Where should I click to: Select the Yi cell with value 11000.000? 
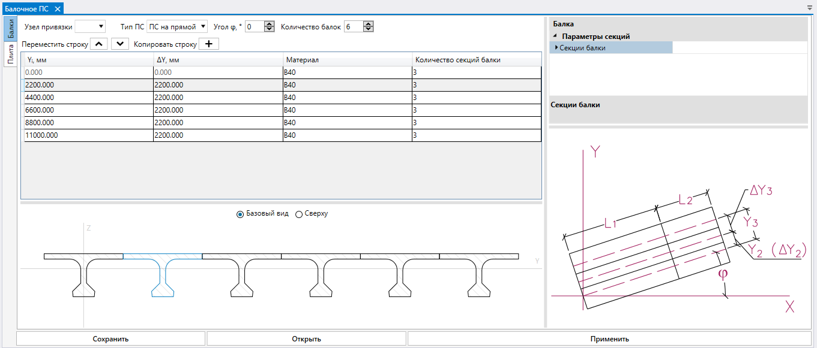point(89,135)
